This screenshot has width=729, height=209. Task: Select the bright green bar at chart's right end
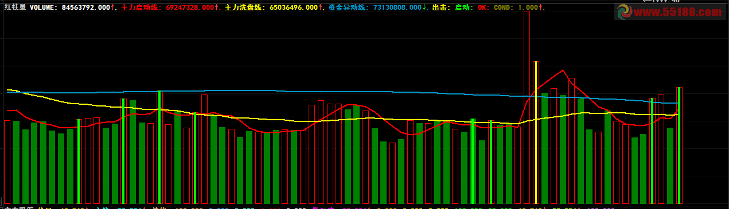(679, 145)
